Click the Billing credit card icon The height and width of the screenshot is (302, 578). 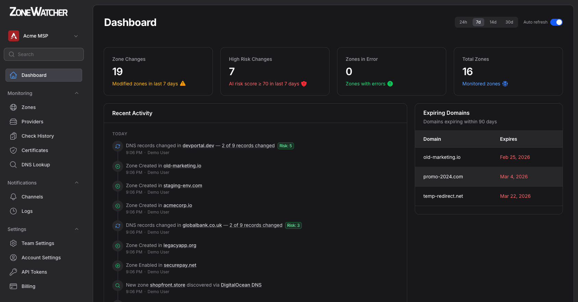pyautogui.click(x=13, y=286)
